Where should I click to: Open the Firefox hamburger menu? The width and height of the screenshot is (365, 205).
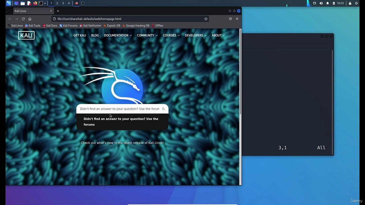[237, 19]
